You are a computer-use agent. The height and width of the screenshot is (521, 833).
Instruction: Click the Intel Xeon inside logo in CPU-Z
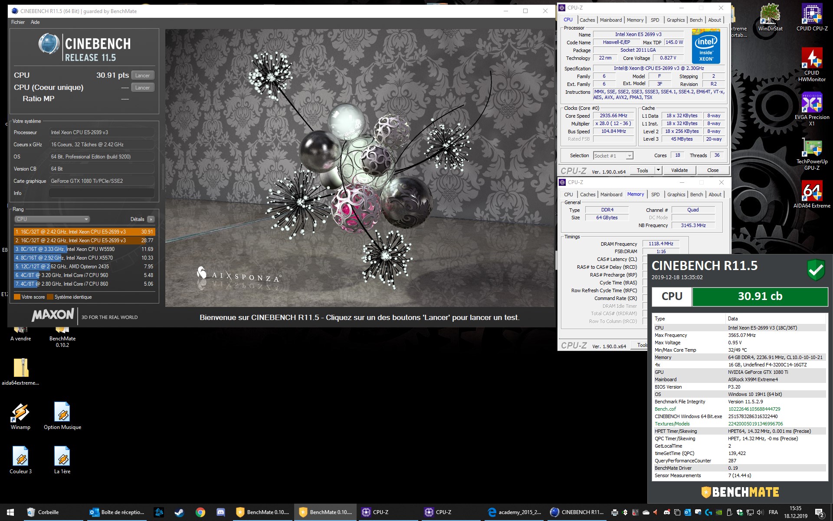point(706,46)
